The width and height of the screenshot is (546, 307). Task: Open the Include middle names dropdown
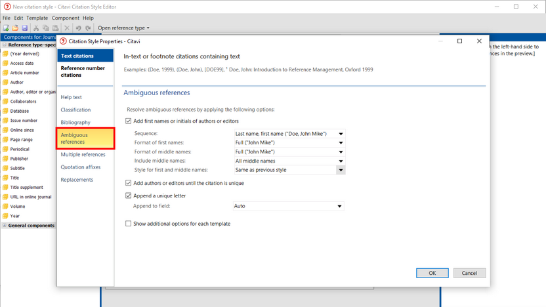click(289, 161)
